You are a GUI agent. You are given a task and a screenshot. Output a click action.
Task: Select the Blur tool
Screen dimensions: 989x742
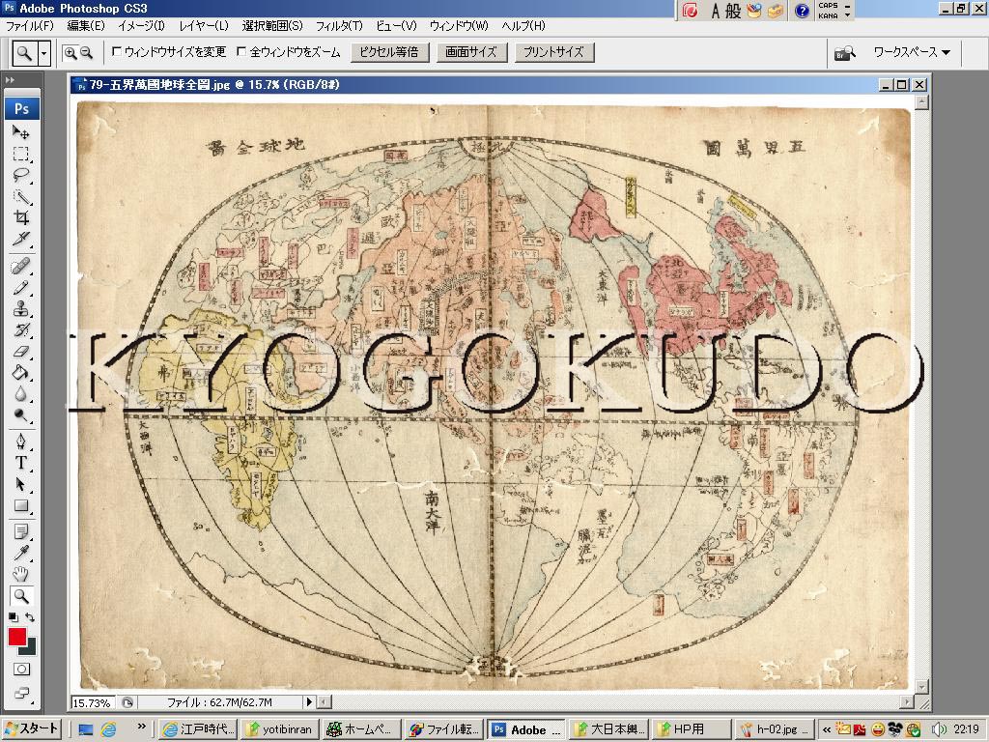[21, 394]
